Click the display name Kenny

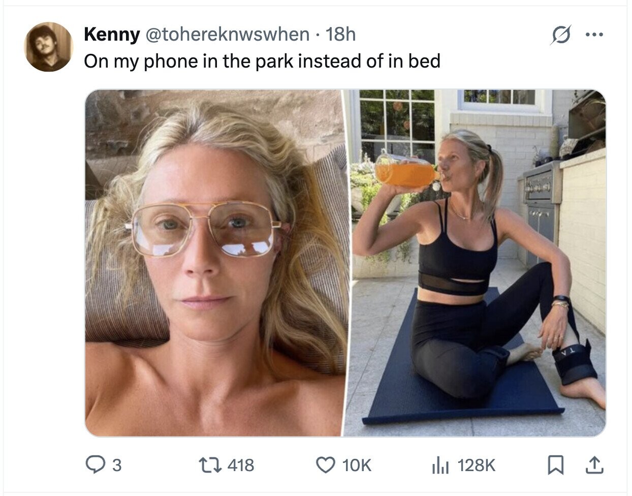pyautogui.click(x=112, y=35)
